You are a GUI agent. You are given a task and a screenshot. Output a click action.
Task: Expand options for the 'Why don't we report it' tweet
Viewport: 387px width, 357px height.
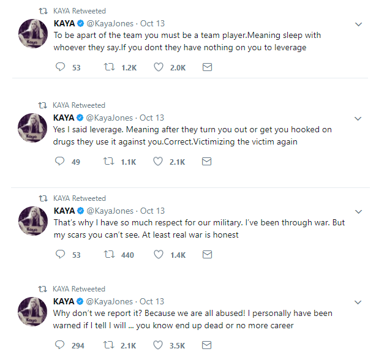click(359, 302)
